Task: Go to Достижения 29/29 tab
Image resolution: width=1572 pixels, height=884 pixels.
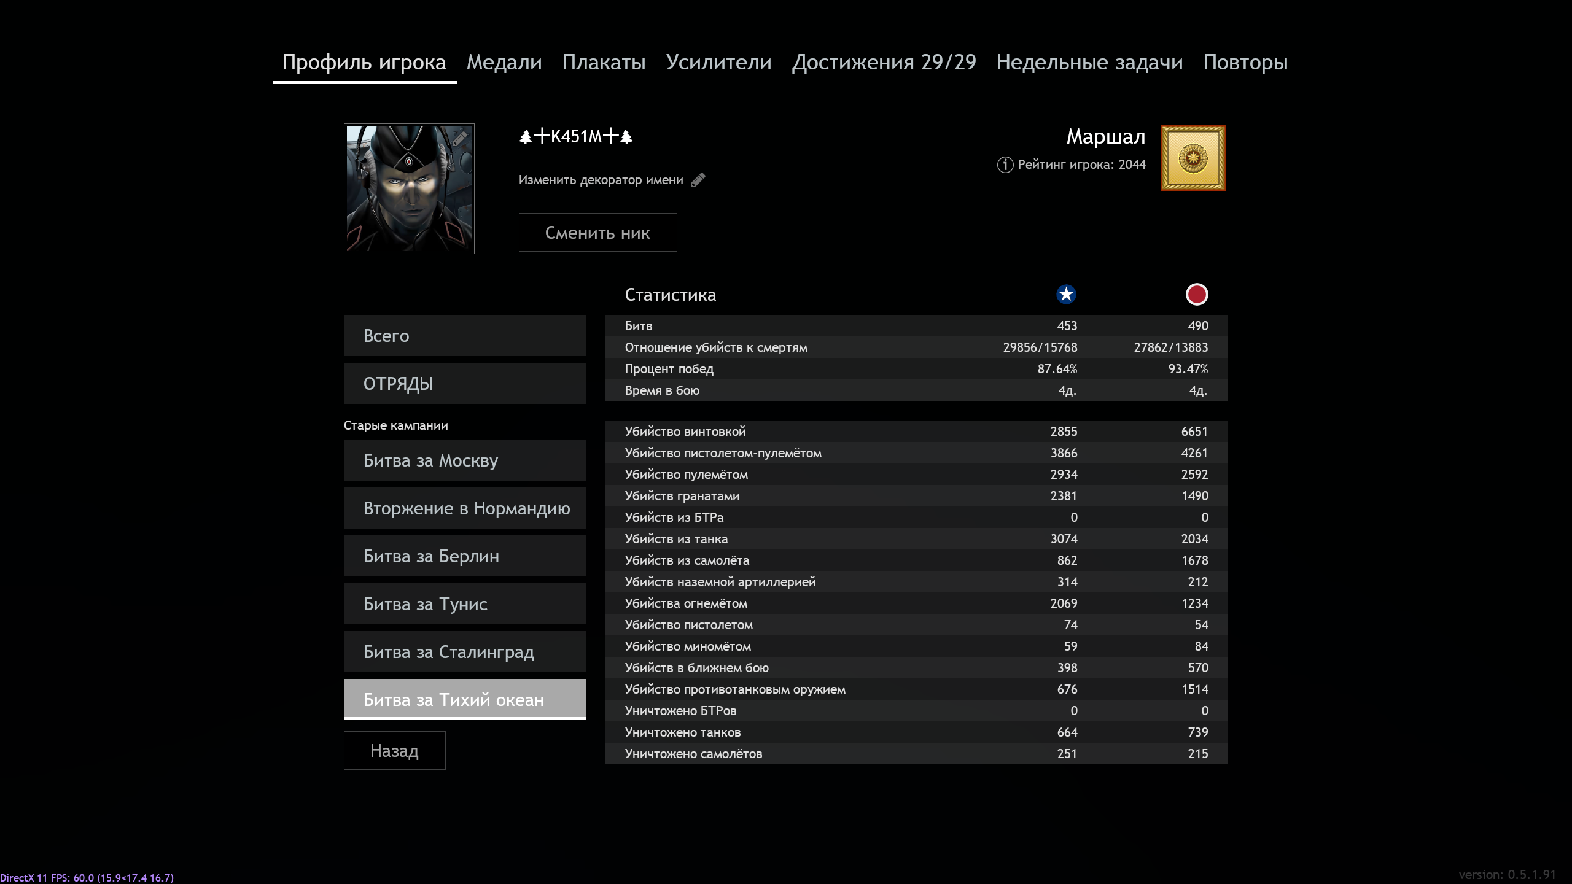Action: (884, 63)
